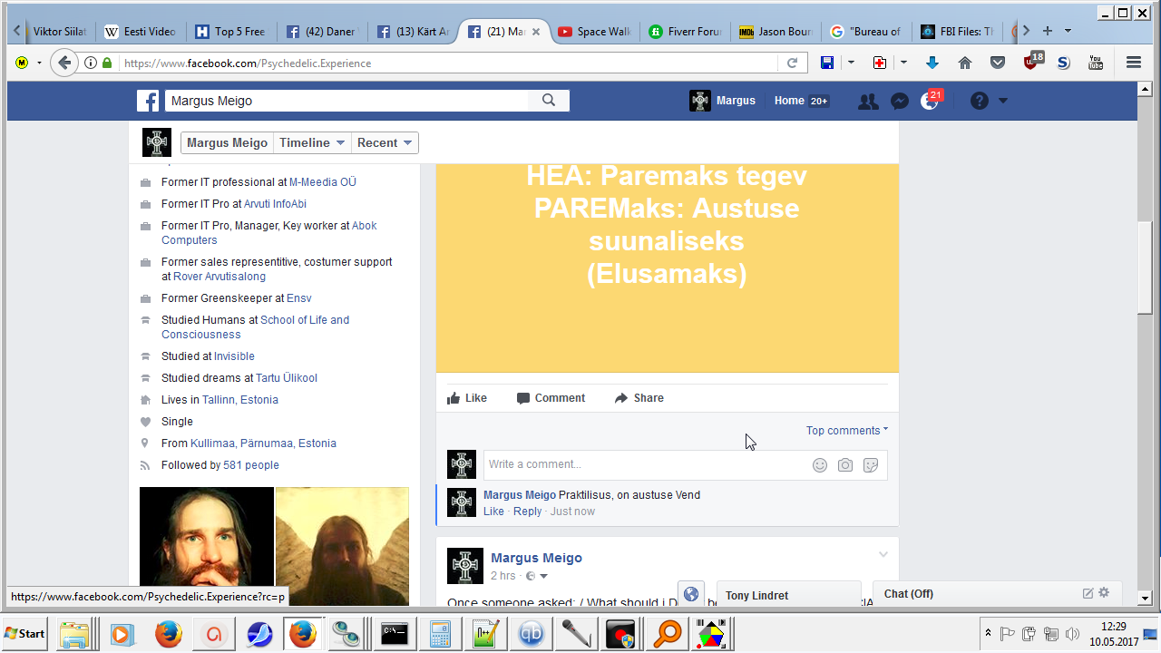1161x653 pixels.
Task: Open the Recent dropdown on profile bar
Action: click(x=385, y=142)
